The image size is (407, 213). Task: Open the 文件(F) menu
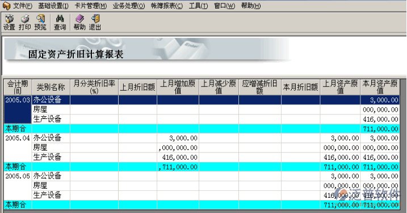pyautogui.click(x=23, y=6)
